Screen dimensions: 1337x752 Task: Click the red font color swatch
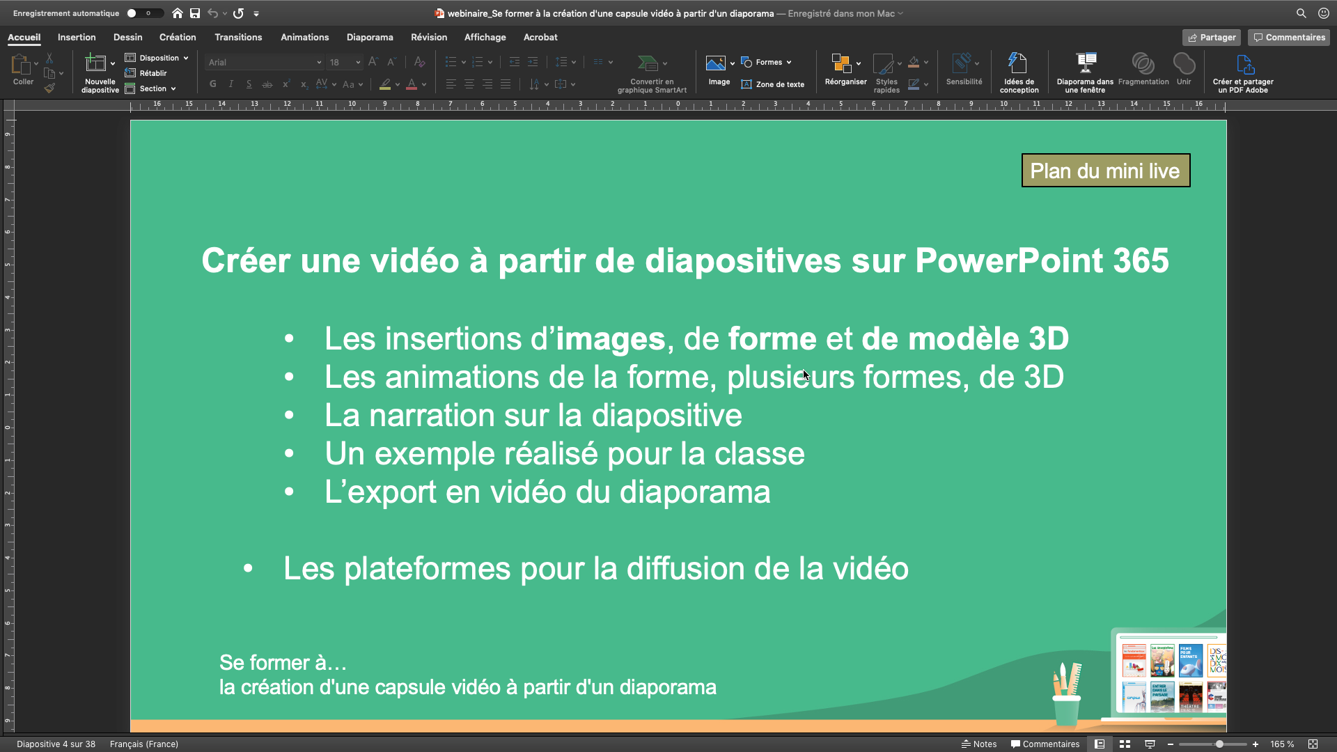point(412,84)
